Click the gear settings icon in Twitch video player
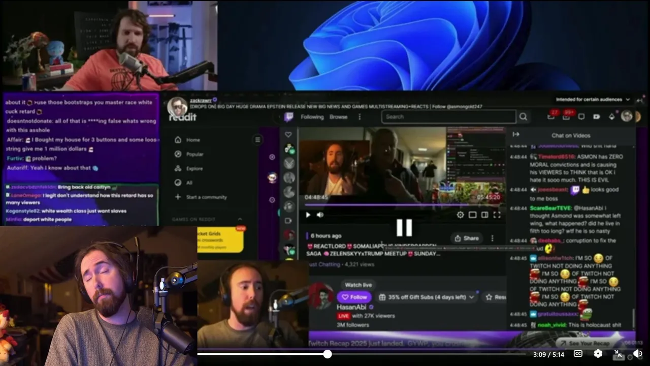Image resolution: width=650 pixels, height=366 pixels. pyautogui.click(x=460, y=215)
